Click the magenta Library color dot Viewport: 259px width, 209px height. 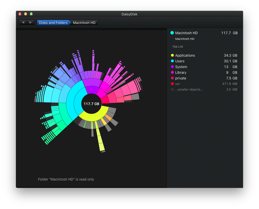172,72
